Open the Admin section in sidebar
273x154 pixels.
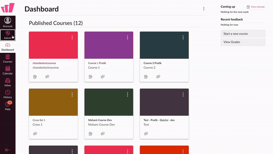8,35
